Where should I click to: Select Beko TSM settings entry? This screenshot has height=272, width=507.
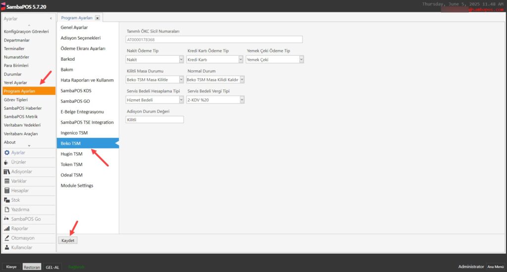point(88,143)
